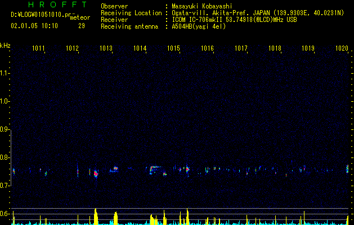Click the 1011 time axis marker
The width and height of the screenshot is (354, 225).
[x=38, y=48]
